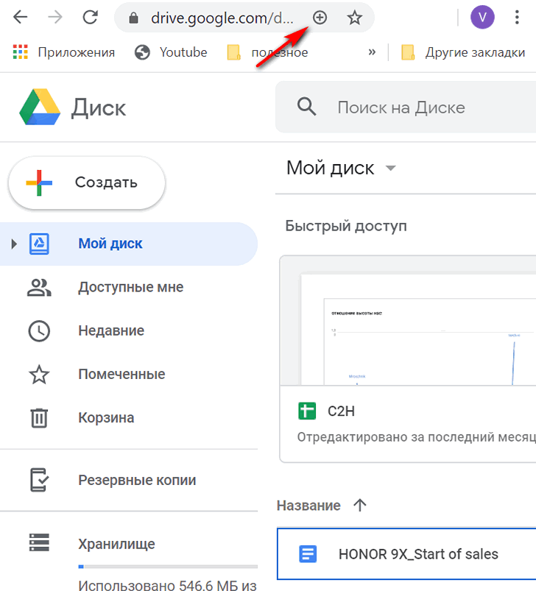Click the Отредактировано за последний месяц text
Screen dimensions: 536x591
(416, 437)
